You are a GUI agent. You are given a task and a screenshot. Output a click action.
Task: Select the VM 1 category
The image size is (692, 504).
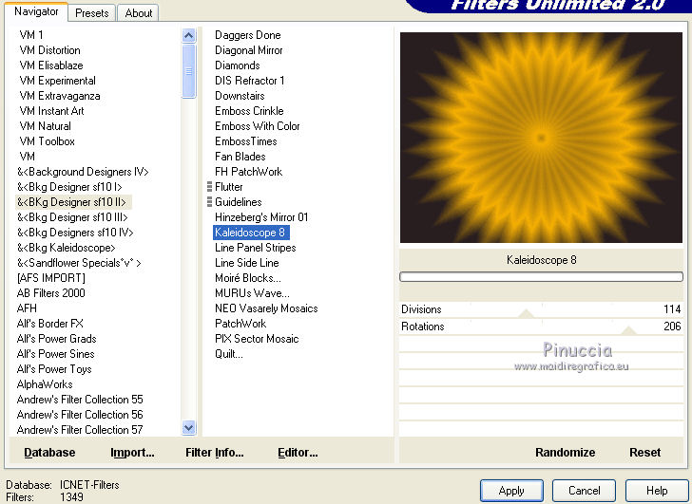click(x=30, y=35)
